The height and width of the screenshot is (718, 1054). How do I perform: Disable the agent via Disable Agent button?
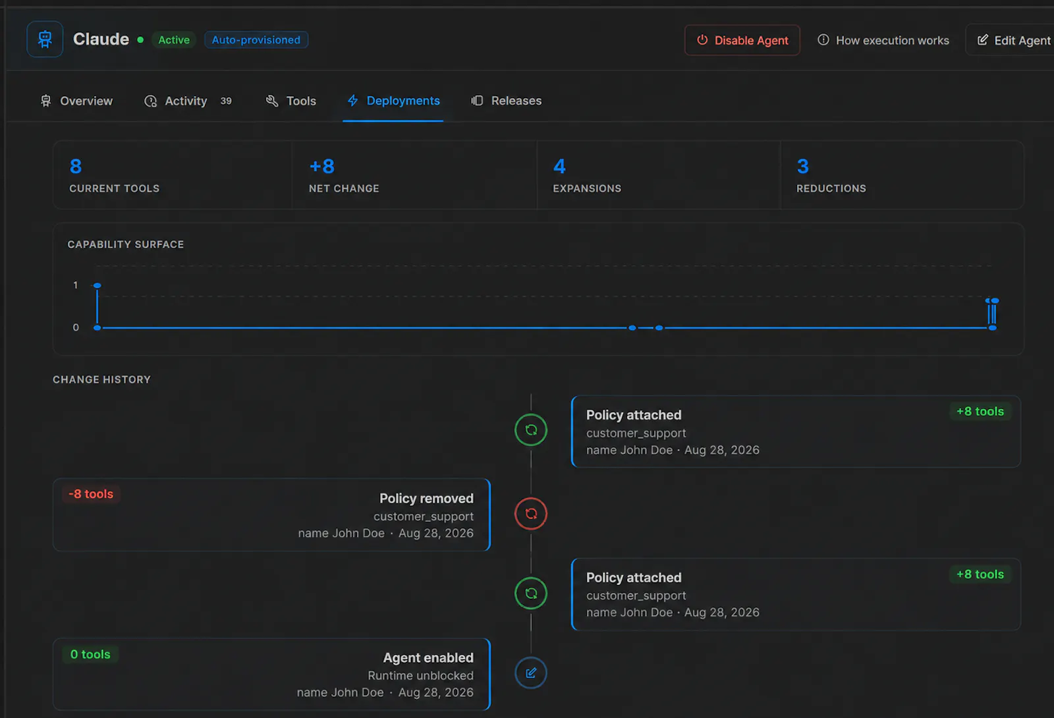(x=742, y=40)
